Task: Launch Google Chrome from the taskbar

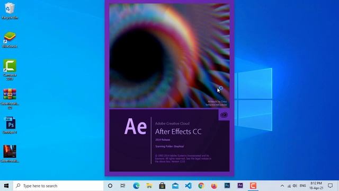Action: [201, 186]
